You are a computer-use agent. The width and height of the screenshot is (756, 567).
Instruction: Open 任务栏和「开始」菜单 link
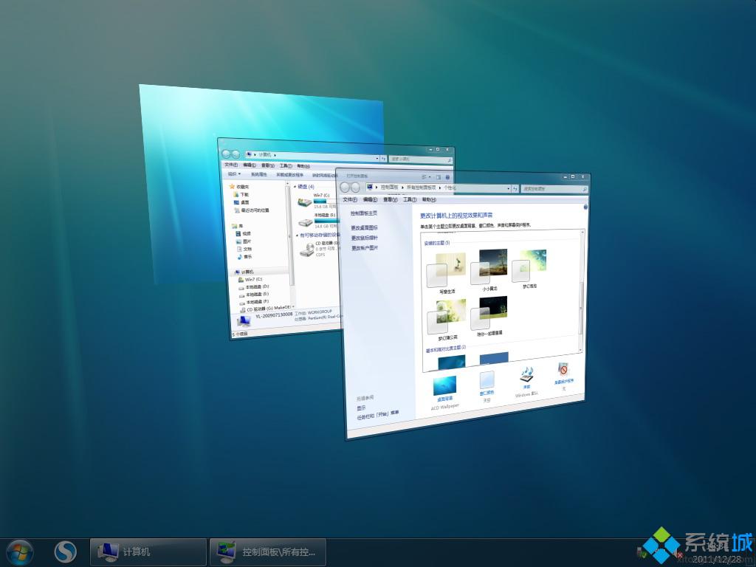coord(378,415)
